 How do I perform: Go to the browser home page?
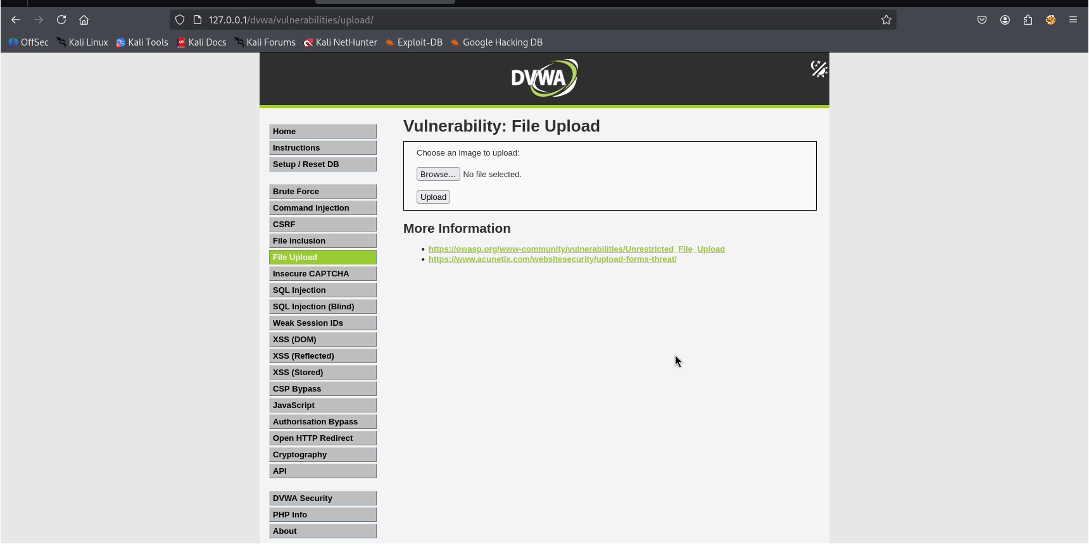click(84, 20)
